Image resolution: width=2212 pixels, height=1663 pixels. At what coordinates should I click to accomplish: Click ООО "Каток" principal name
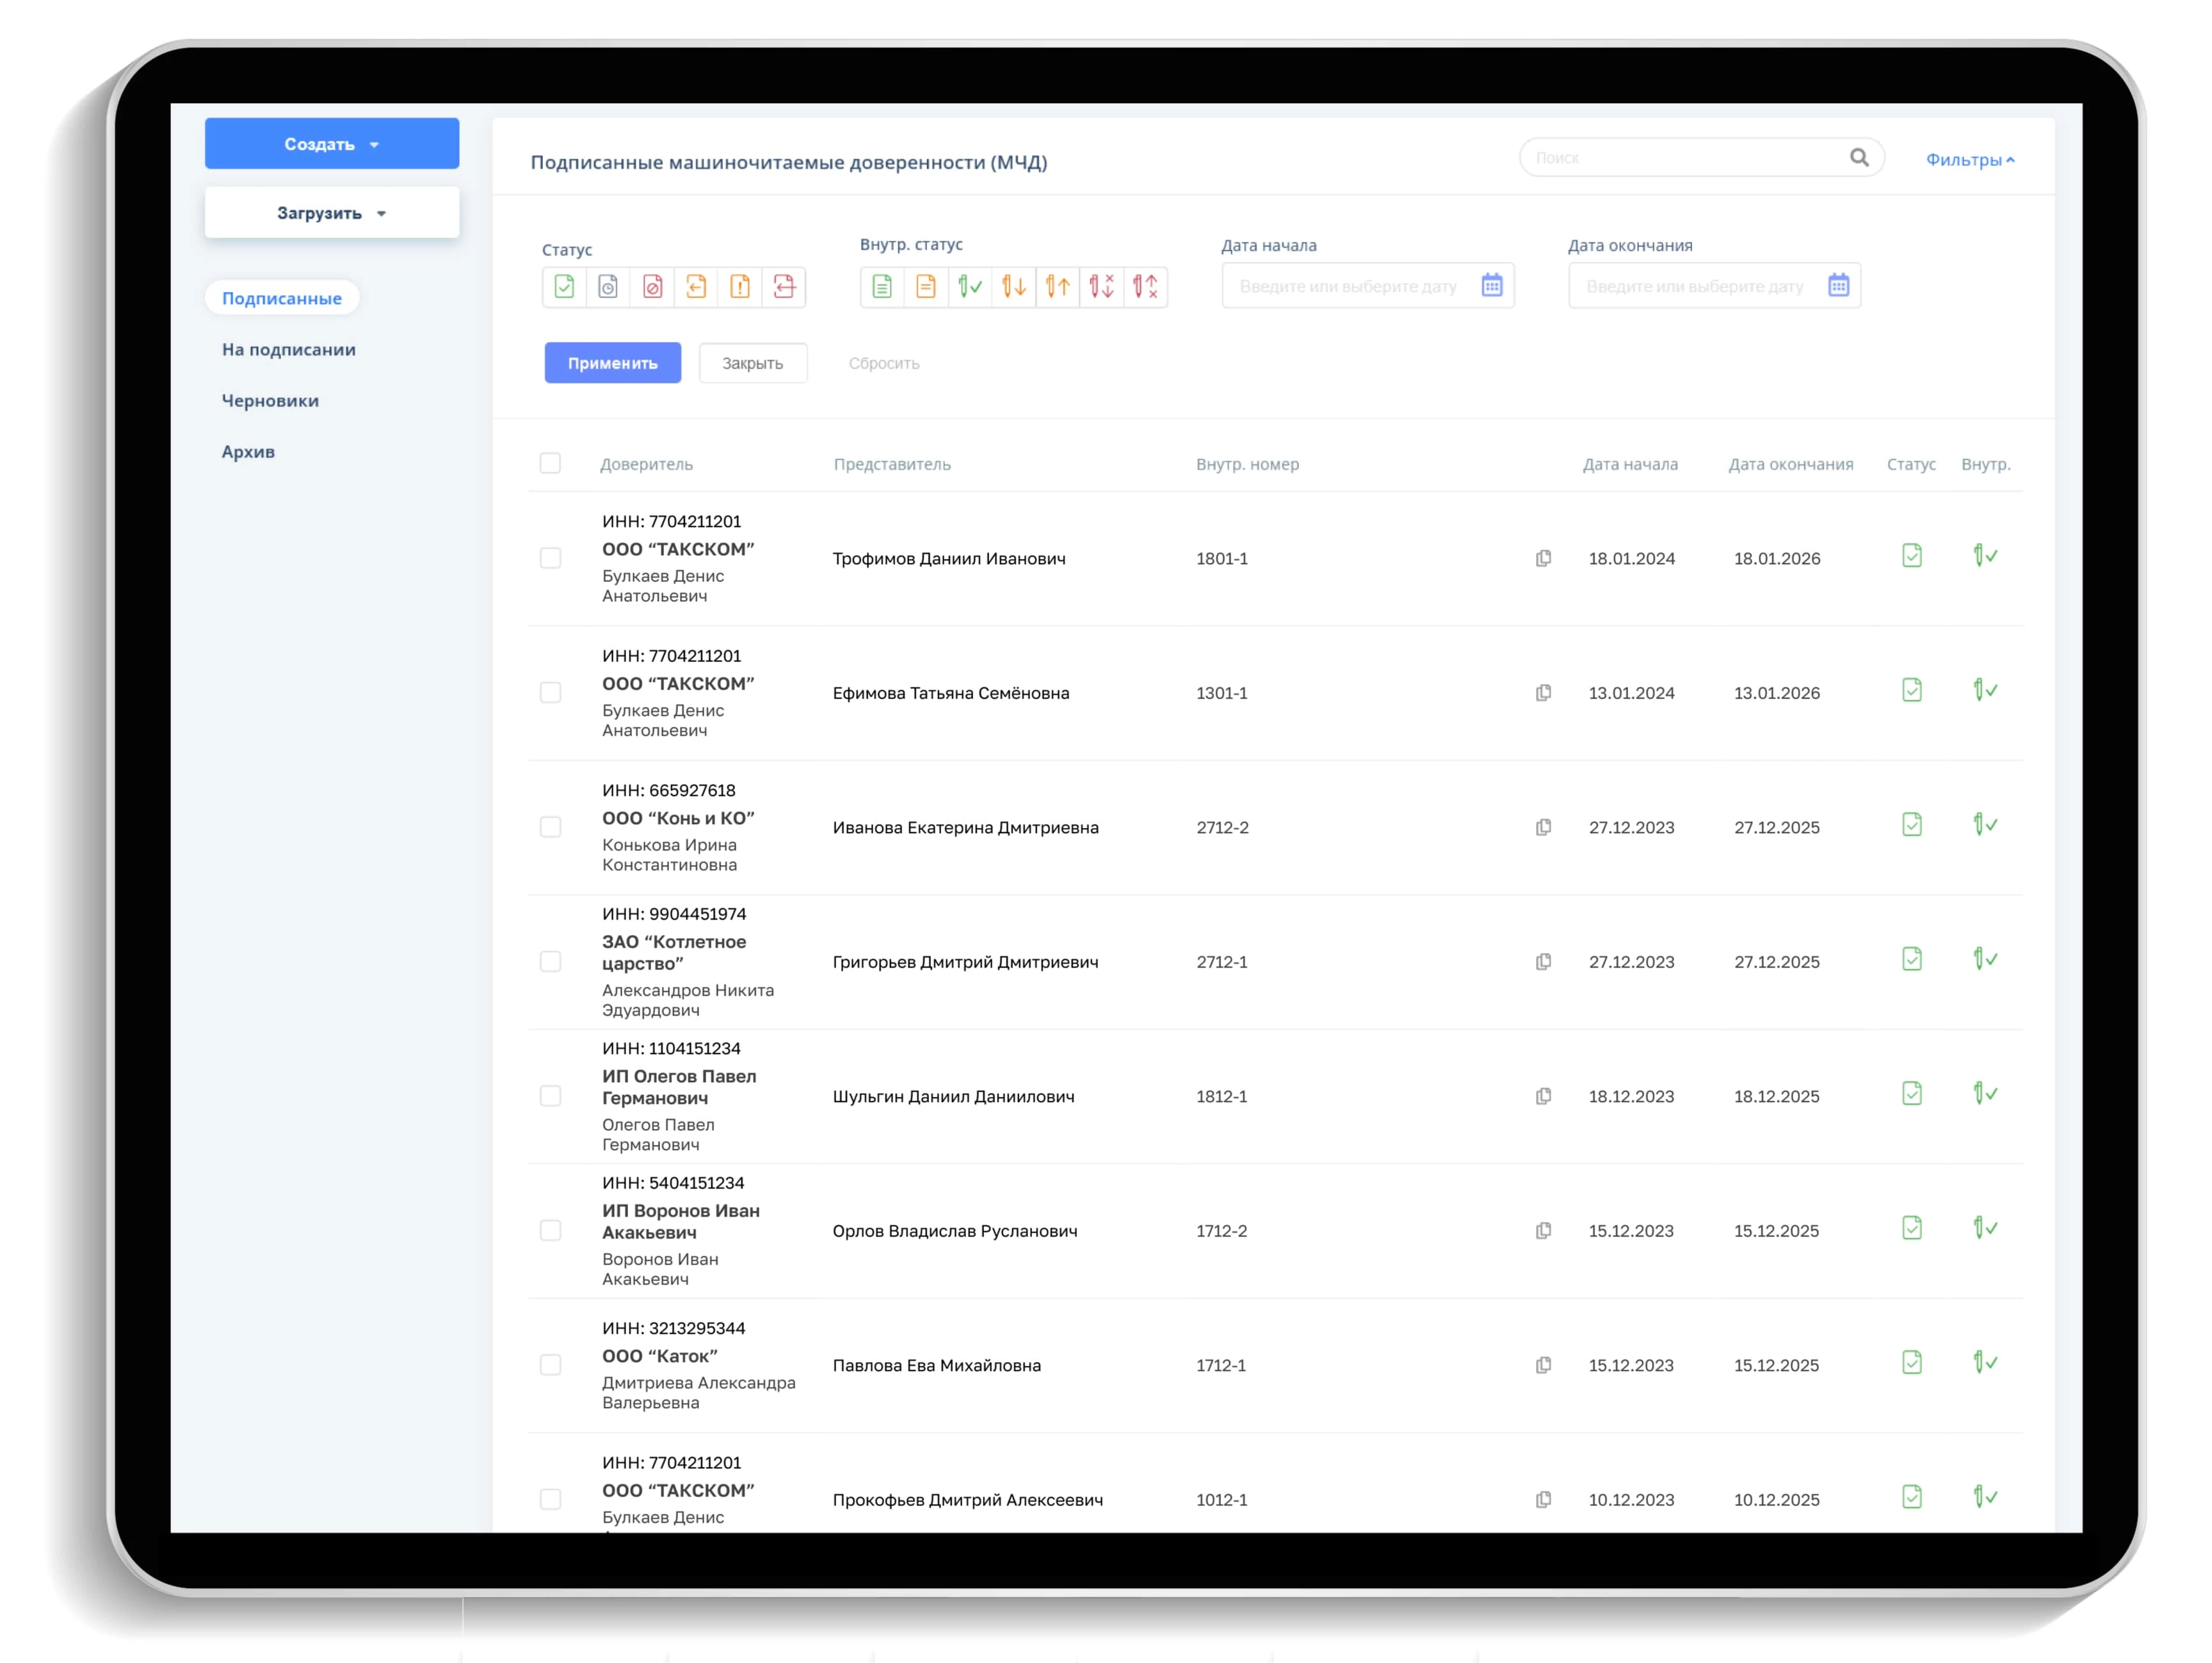660,1356
